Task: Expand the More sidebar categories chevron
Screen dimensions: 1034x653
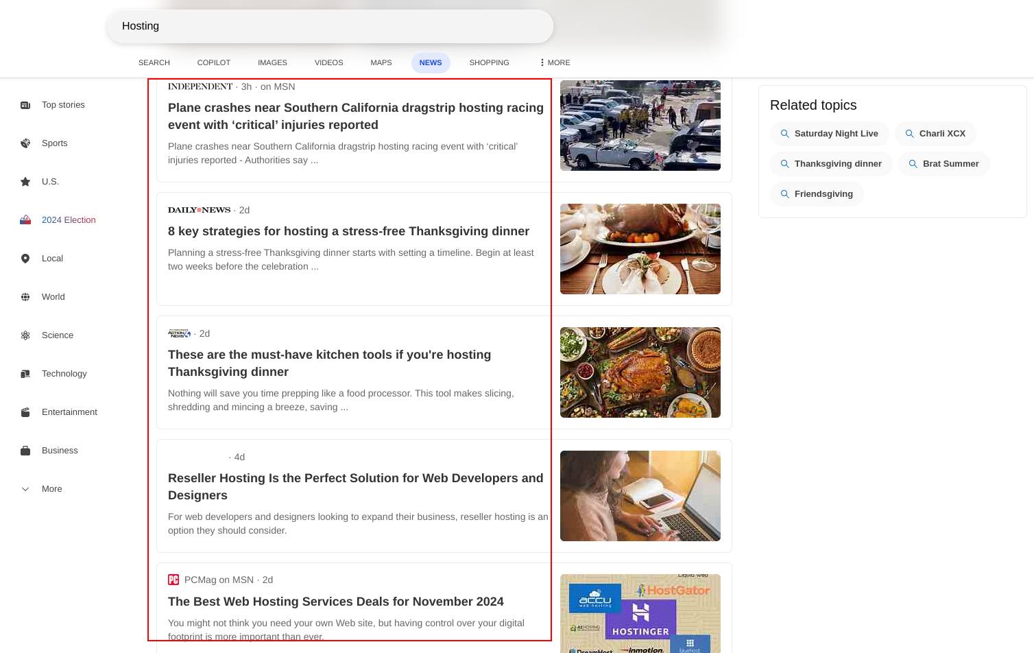Action: 25,489
